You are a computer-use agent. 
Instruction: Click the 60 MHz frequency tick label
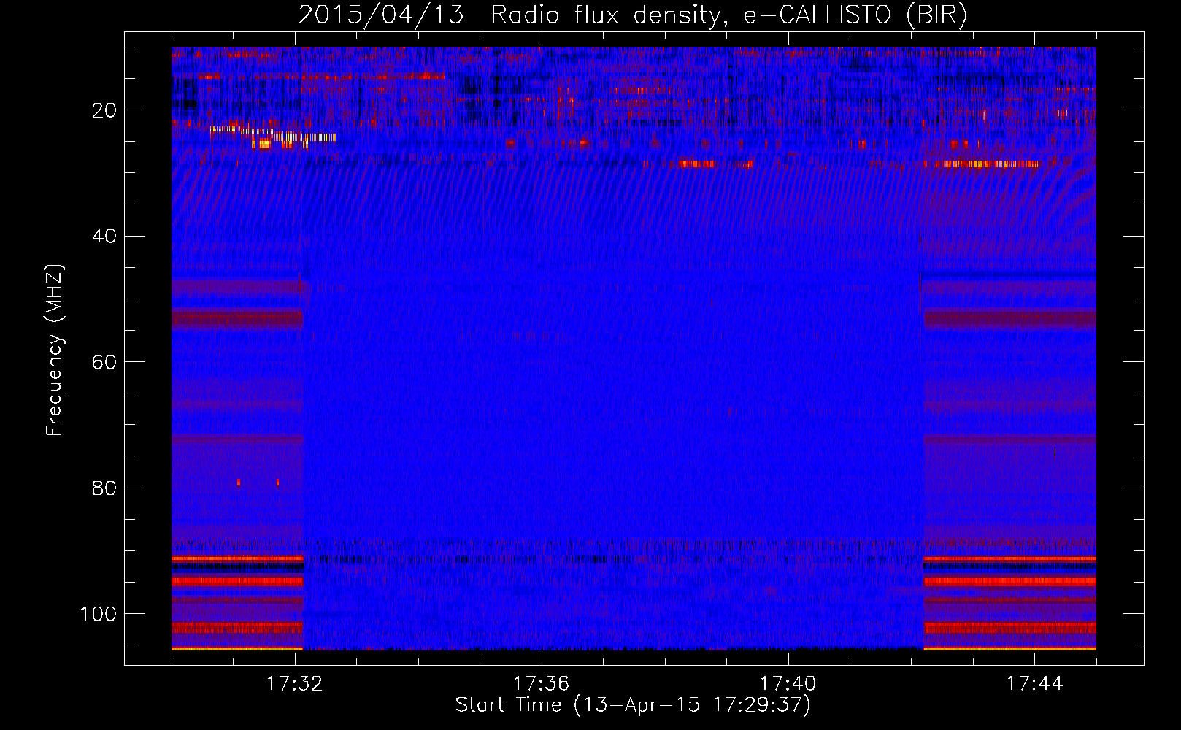point(105,362)
